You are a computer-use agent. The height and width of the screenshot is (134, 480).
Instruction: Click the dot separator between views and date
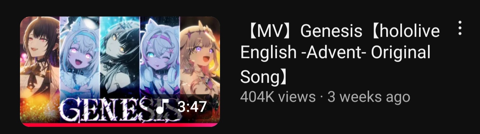click(x=321, y=98)
